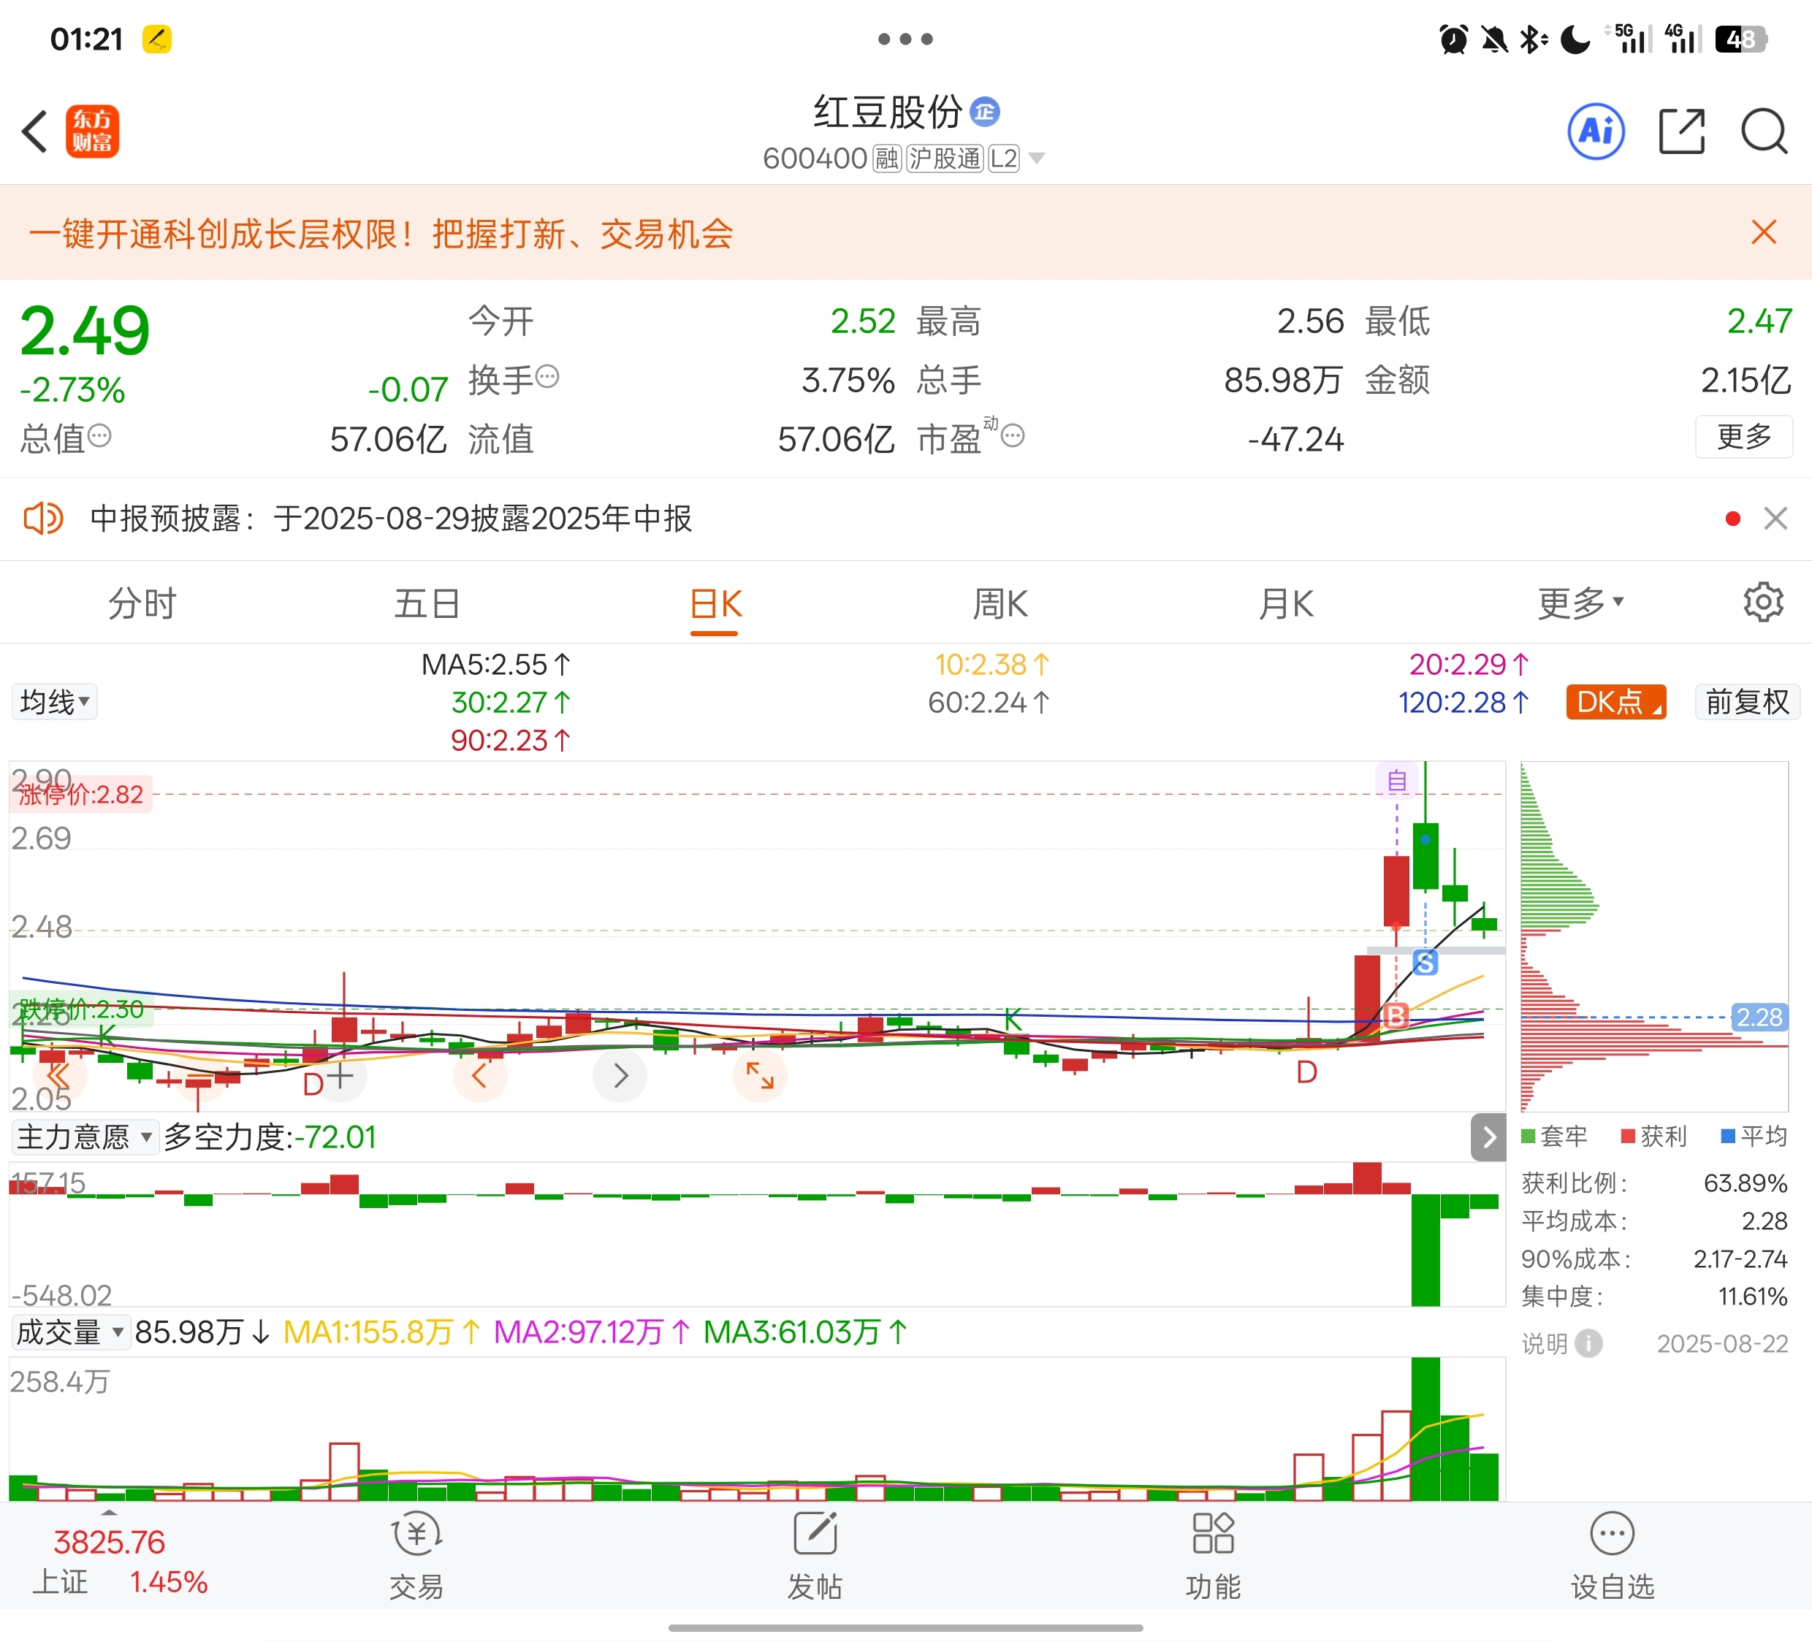Tap 设自选 add to watchlist
The height and width of the screenshot is (1642, 1812).
click(1612, 1555)
